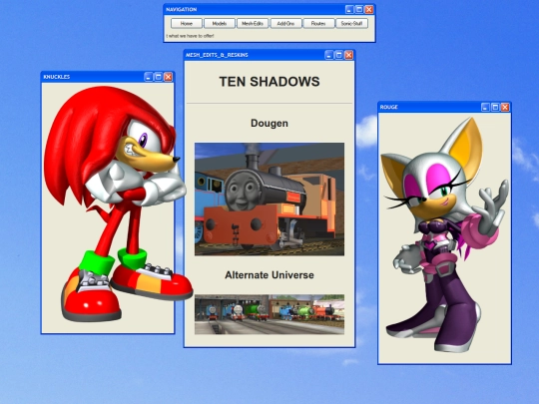Open the Add-Ons section button
Viewport: 539px width, 404px height.
285,23
